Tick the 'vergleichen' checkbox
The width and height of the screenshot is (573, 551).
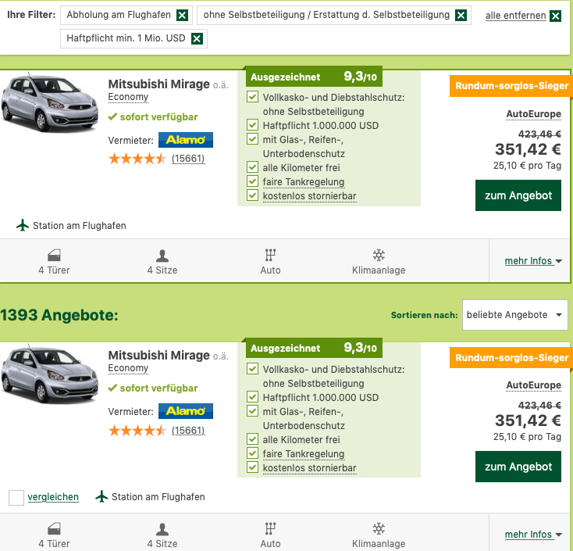point(16,498)
